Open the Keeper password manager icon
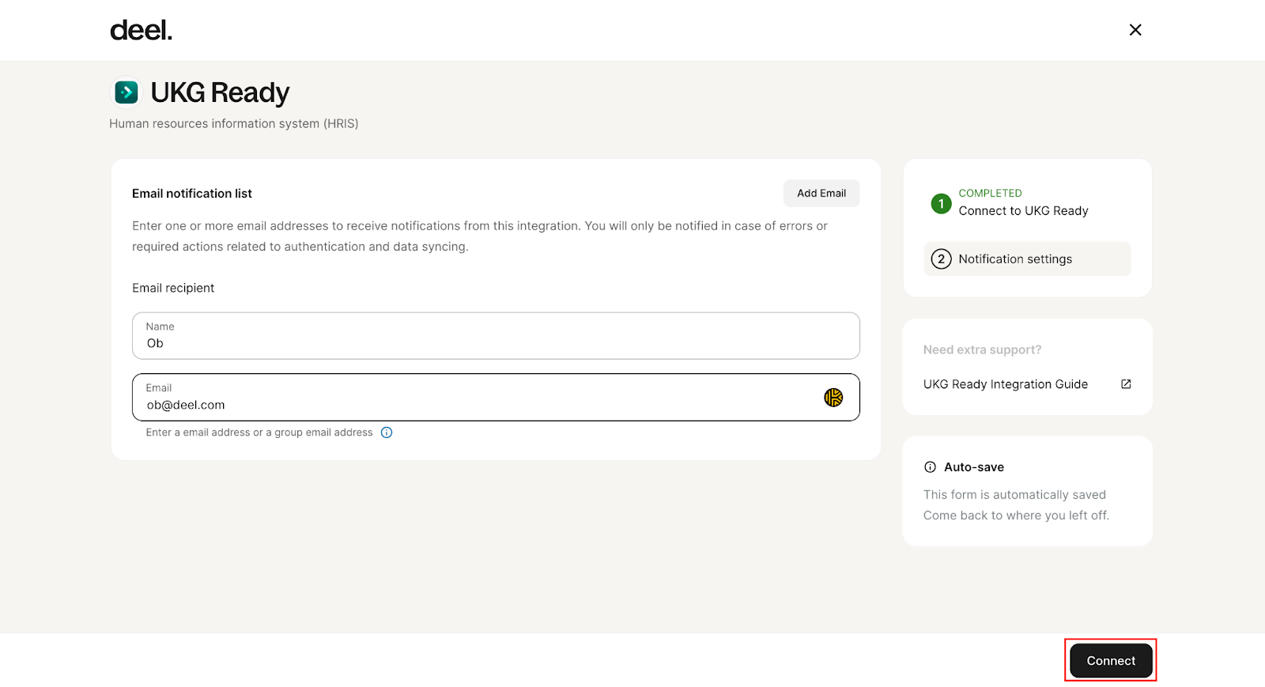Screen dimensions: 1265x687 click(x=833, y=398)
